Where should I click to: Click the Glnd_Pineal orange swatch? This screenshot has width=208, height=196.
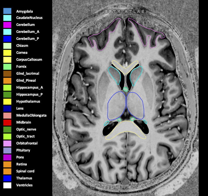(x=7, y=81)
